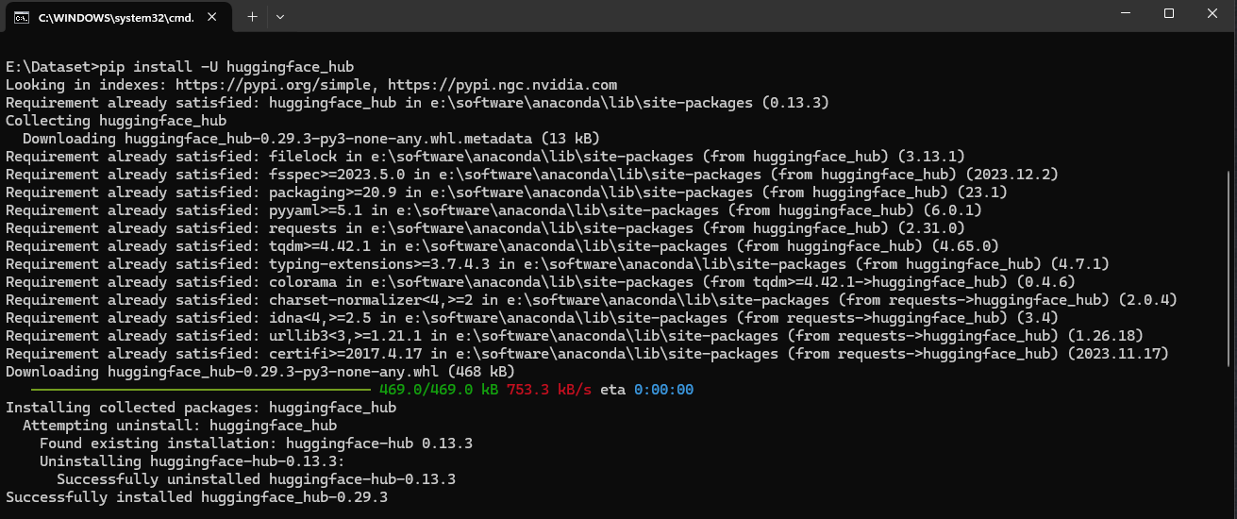Click the Uninstalling huggingface-hub-0.13.3 line
Viewport: 1237px width, 519px height.
(x=192, y=461)
